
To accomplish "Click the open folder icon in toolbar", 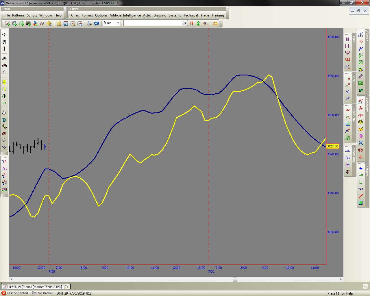I will 59,23.
